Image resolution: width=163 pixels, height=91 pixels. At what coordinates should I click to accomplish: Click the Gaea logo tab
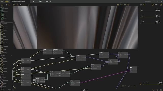7,1
